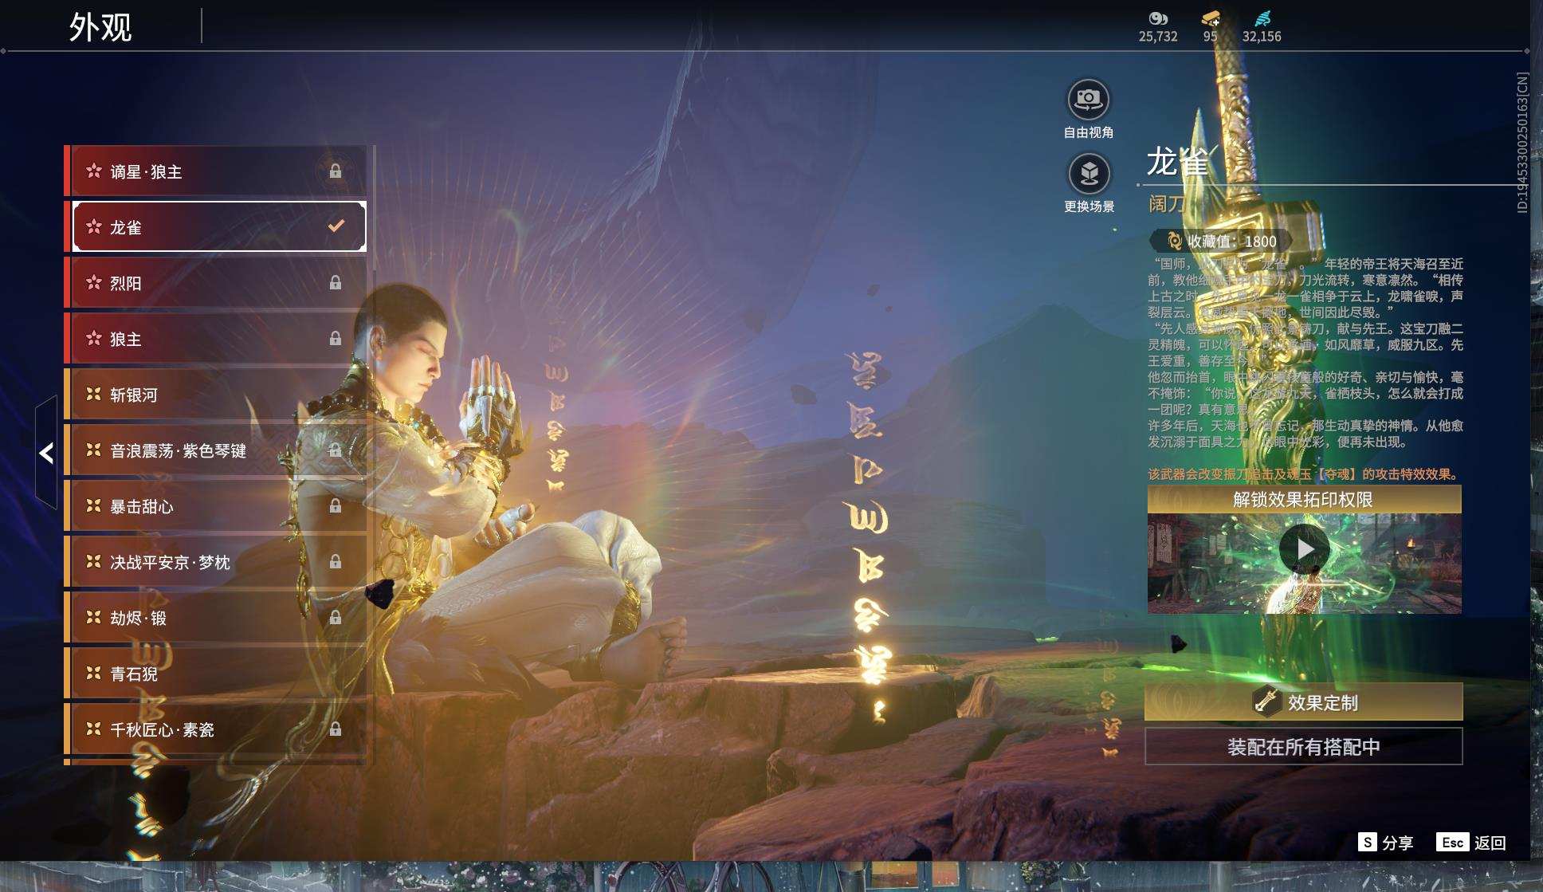Image resolution: width=1543 pixels, height=892 pixels.
Task: Click the lock icon on 决战平安京·梦枕
Action: (336, 562)
